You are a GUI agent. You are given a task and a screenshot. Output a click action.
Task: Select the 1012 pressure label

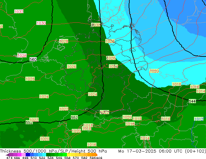[x=199, y=119]
